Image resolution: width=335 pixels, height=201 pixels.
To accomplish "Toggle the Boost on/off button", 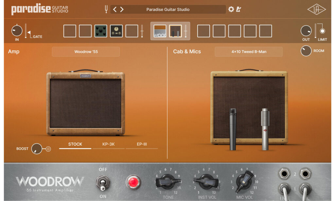I will pos(48,149).
